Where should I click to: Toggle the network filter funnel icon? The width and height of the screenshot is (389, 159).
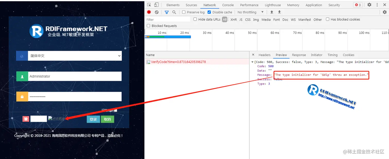[x=167, y=12]
